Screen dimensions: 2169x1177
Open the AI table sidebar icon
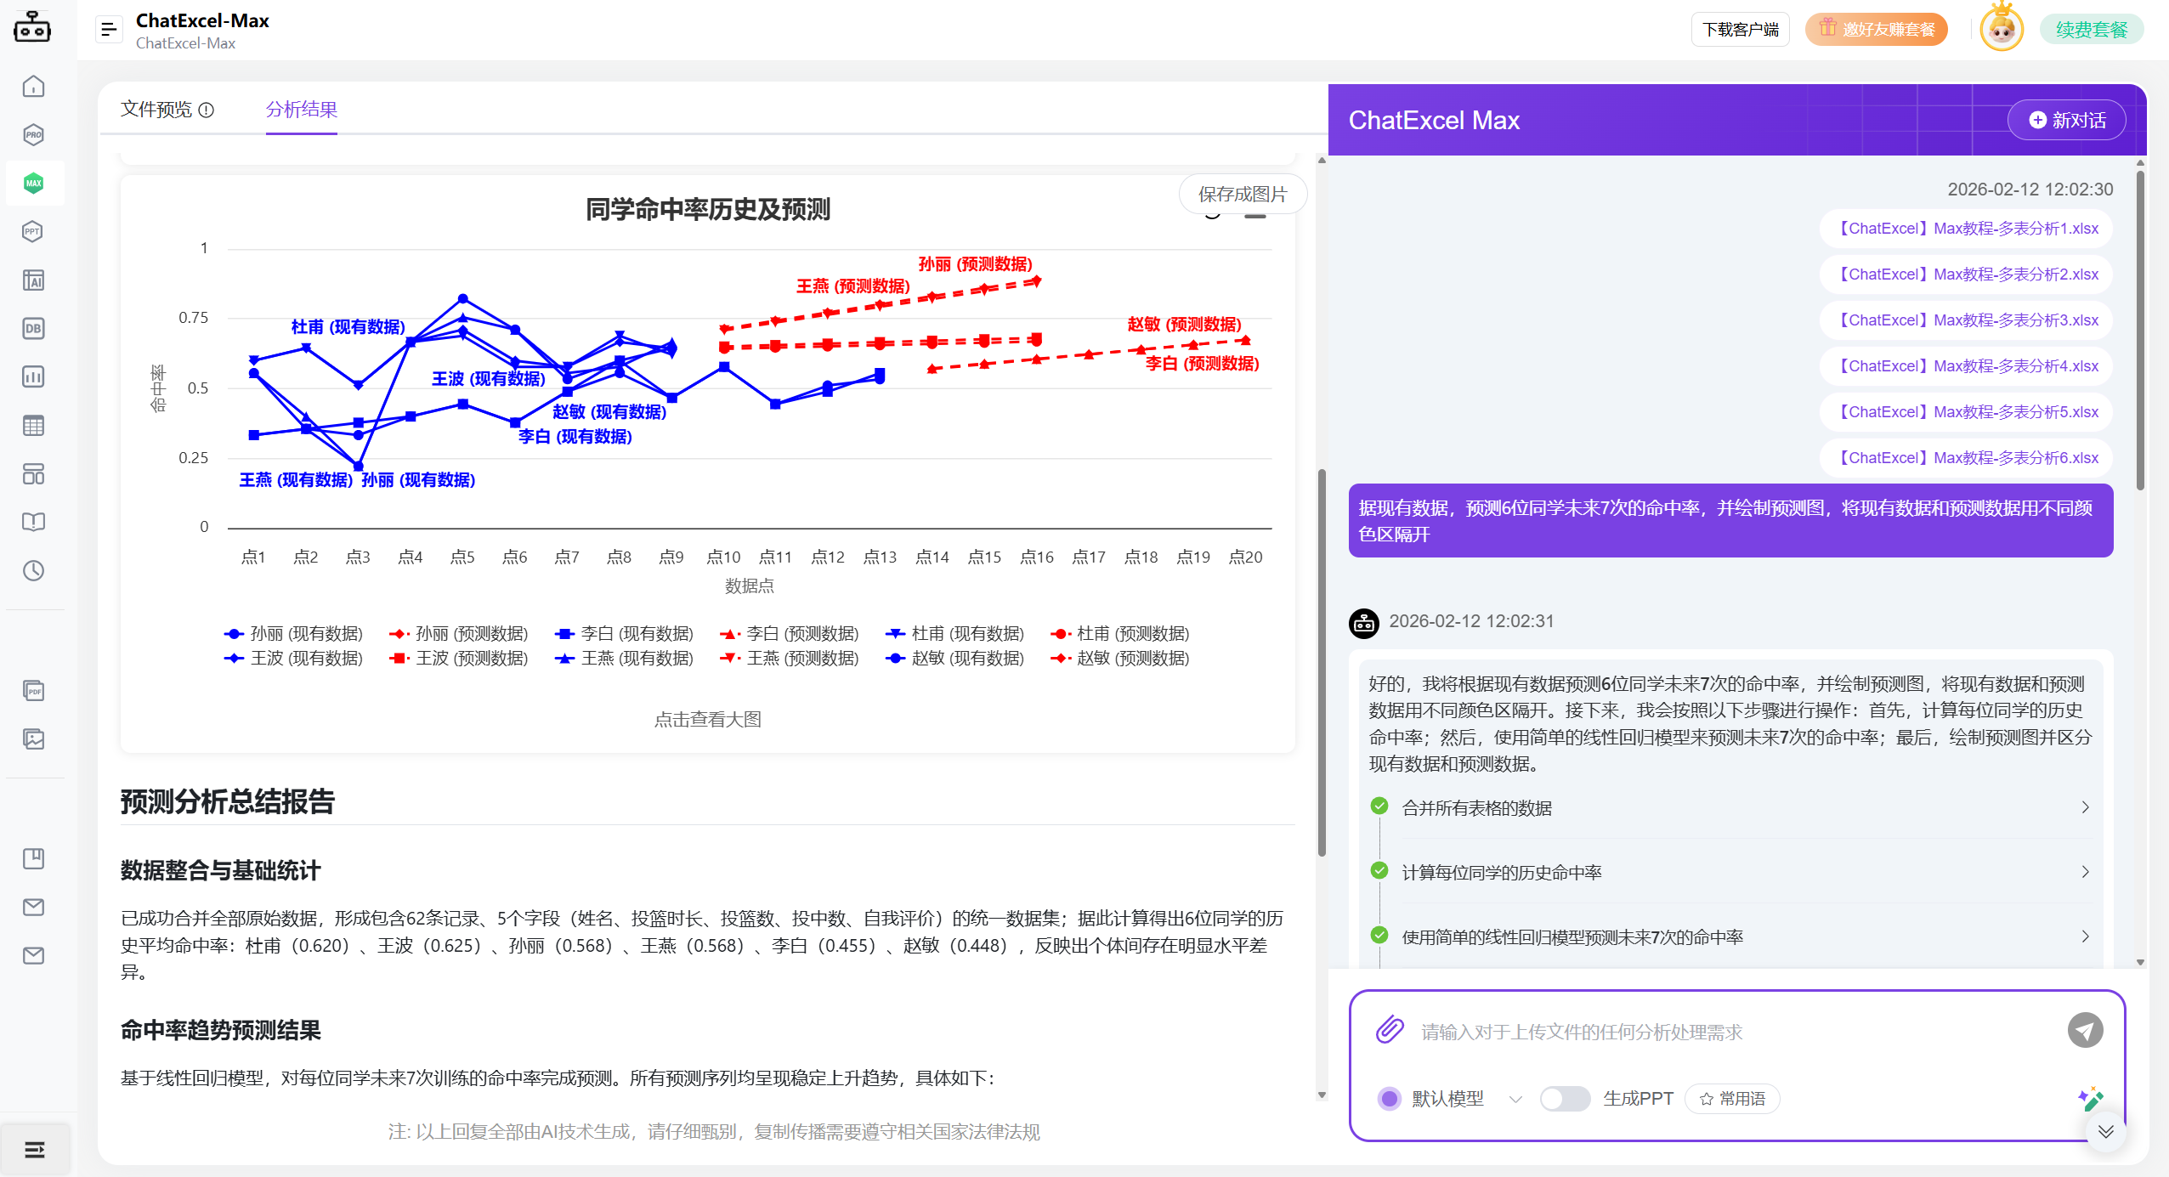[33, 280]
